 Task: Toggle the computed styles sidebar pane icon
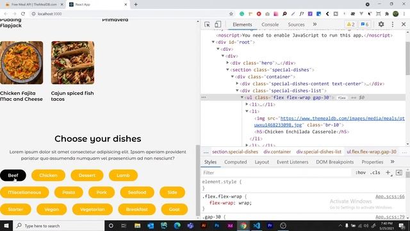398,173
